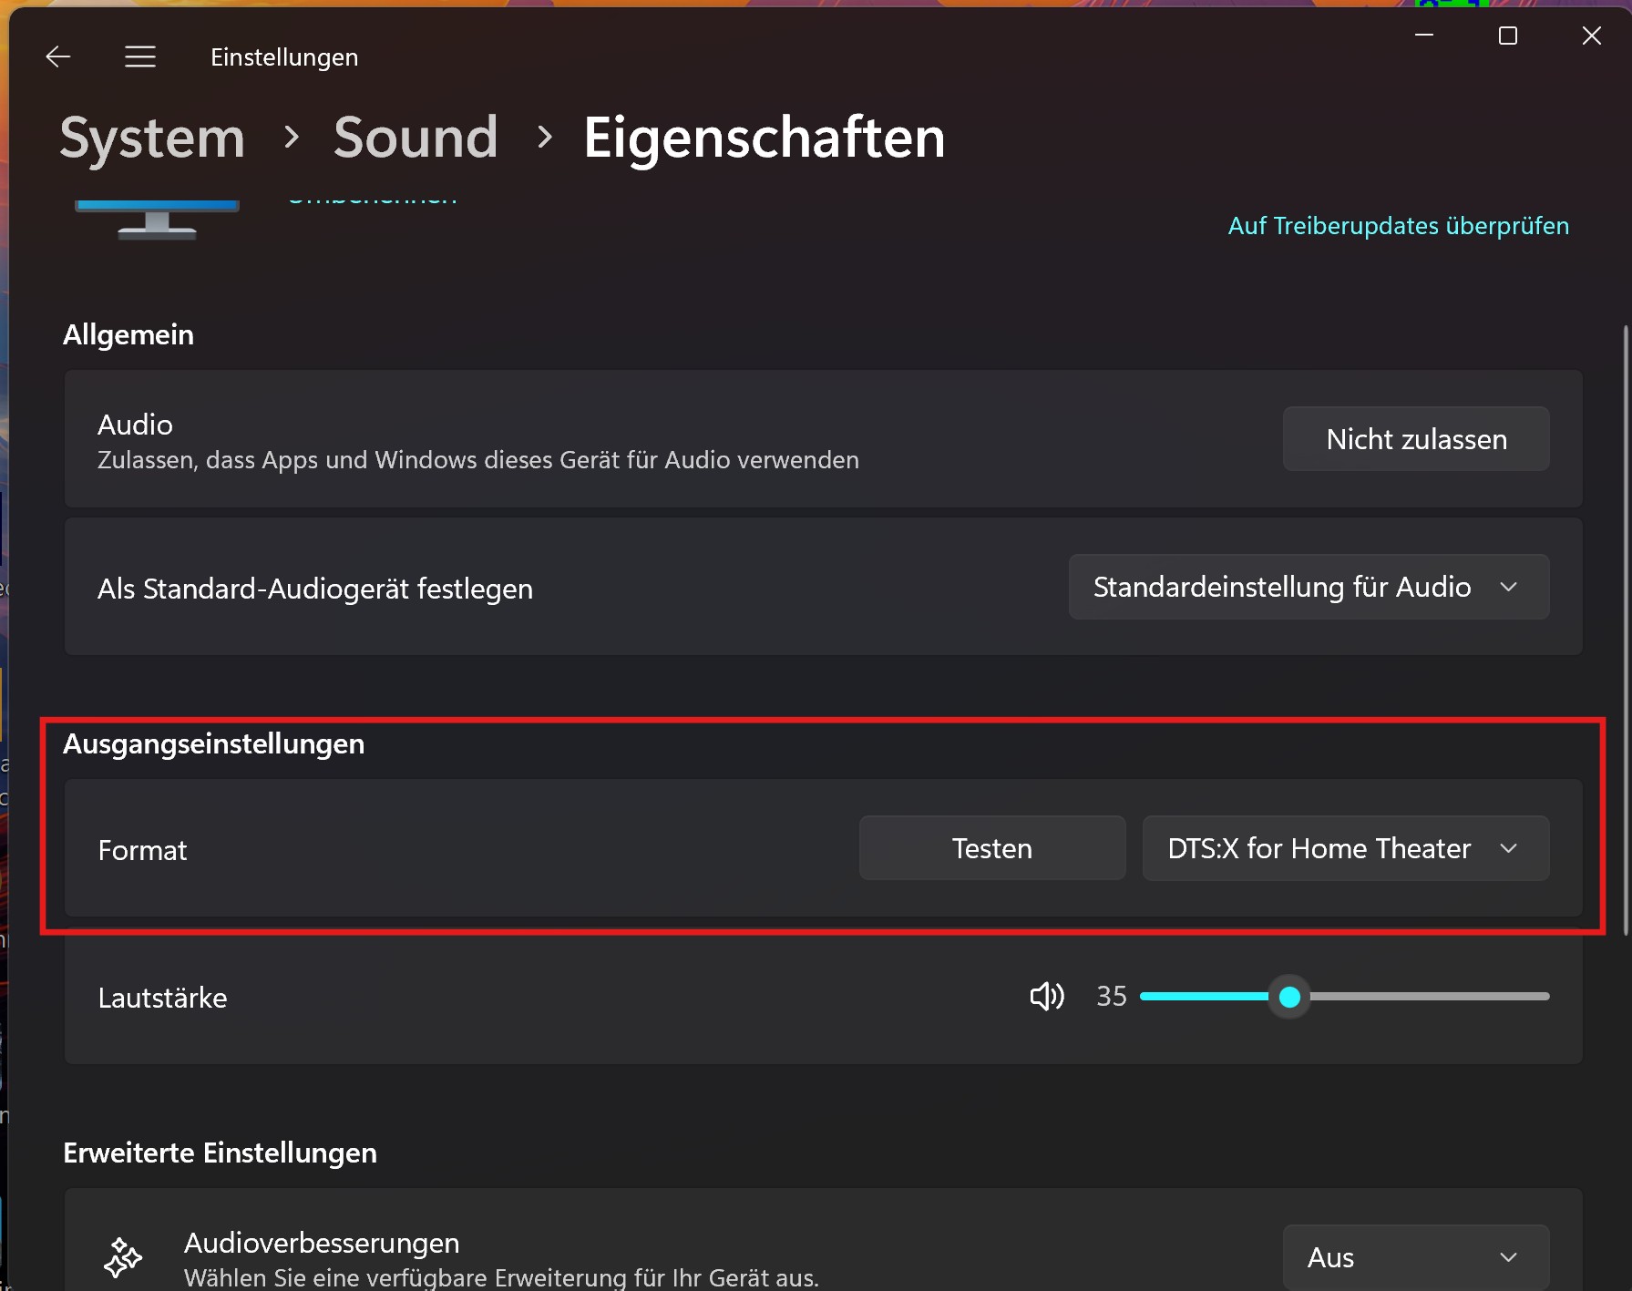Go to System via breadcrumb

(x=152, y=138)
